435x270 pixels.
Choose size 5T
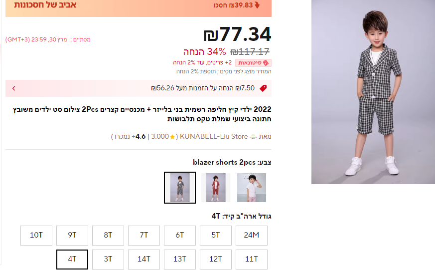[x=216, y=235]
